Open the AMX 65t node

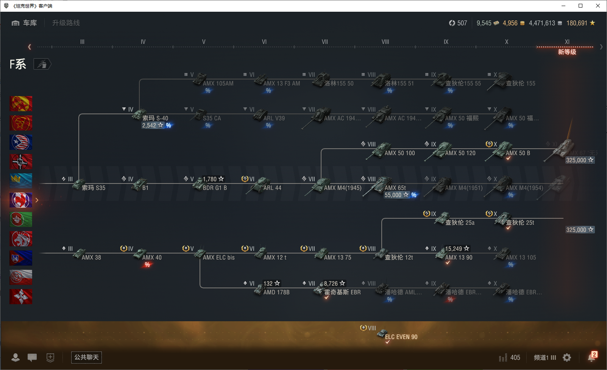click(390, 187)
